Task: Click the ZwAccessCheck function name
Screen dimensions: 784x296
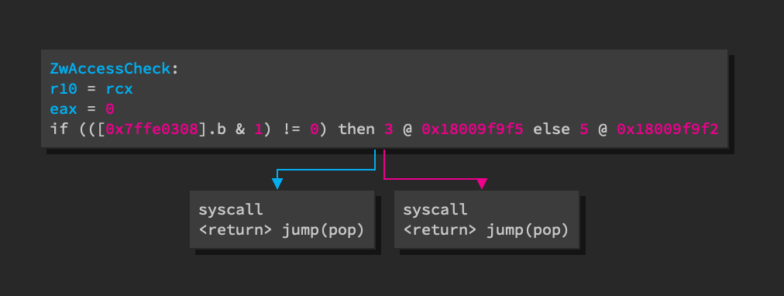Action: [x=111, y=69]
